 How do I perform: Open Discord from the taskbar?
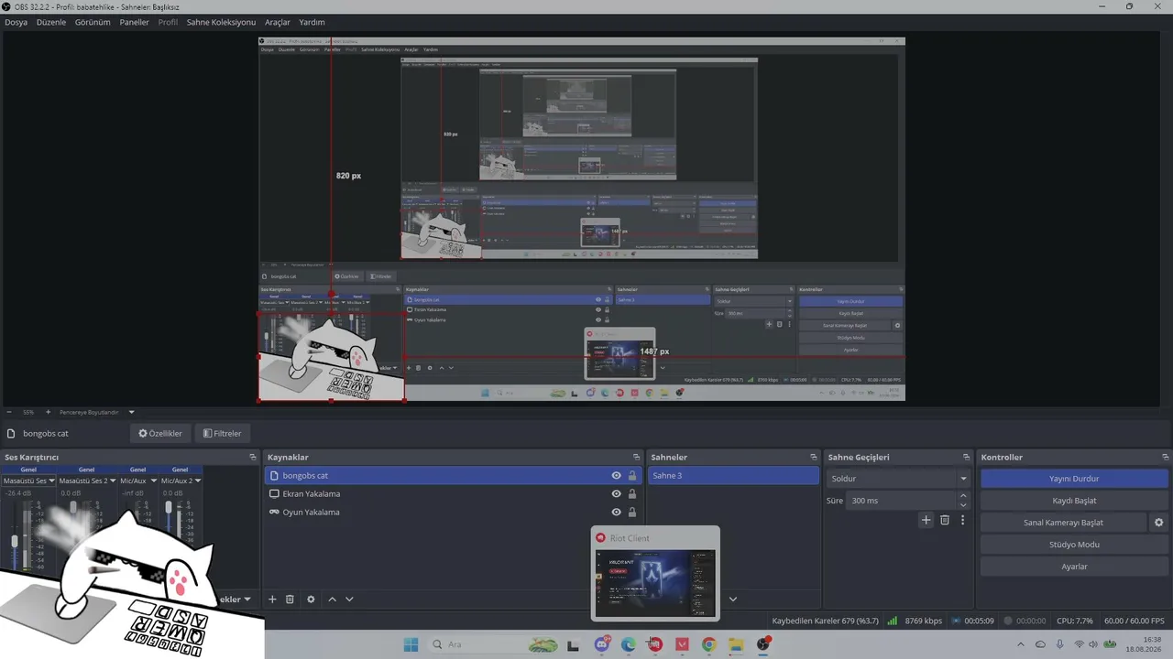tap(602, 644)
